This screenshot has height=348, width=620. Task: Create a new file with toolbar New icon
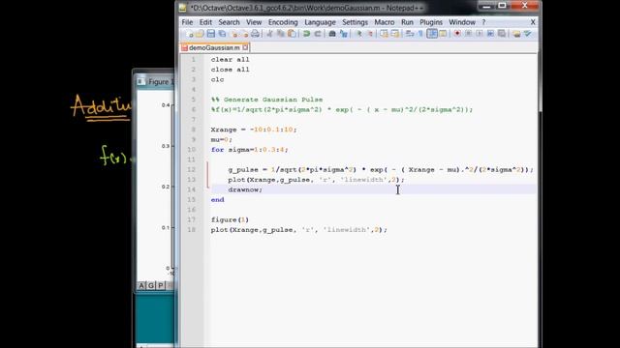[x=190, y=34]
